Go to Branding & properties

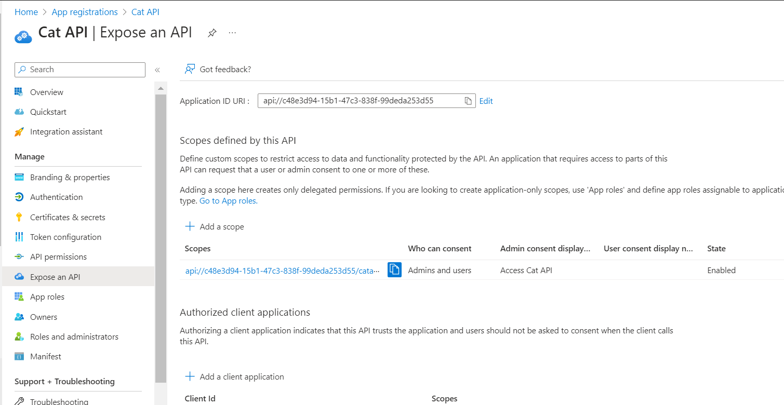[x=70, y=177]
